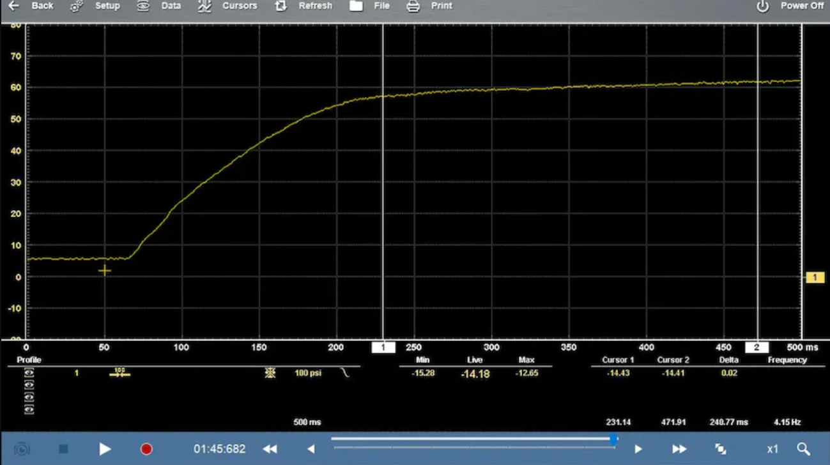
Task: Toggle visibility of channel 4 trace
Action: [29, 408]
